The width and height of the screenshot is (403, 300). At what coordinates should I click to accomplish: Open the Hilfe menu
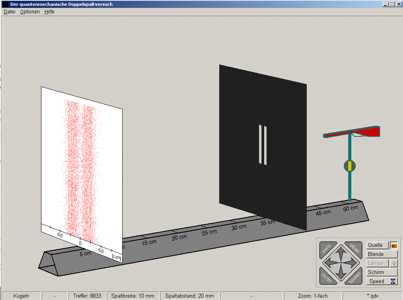click(x=49, y=12)
